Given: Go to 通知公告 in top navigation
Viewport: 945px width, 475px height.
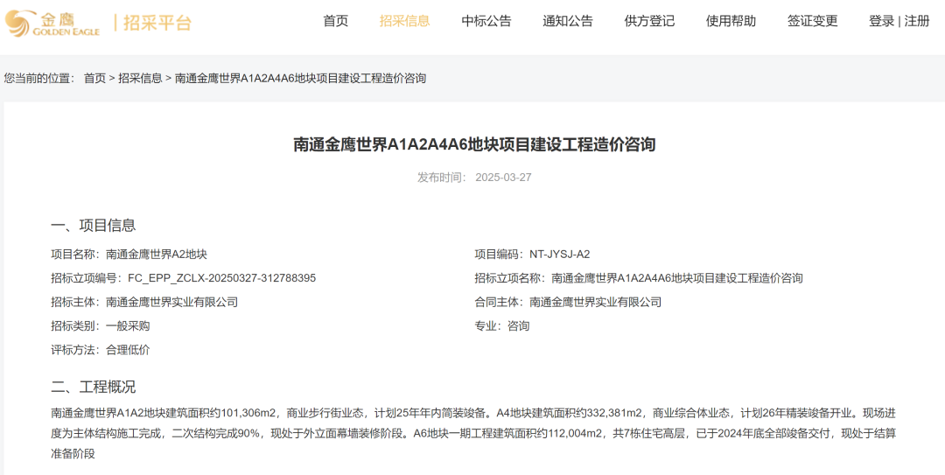Looking at the screenshot, I should [x=568, y=21].
